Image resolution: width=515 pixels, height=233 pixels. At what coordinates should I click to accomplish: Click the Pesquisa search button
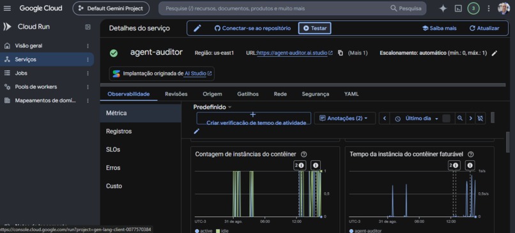[406, 8]
